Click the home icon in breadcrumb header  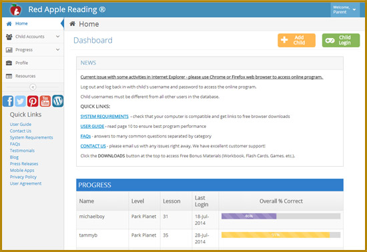click(73, 23)
